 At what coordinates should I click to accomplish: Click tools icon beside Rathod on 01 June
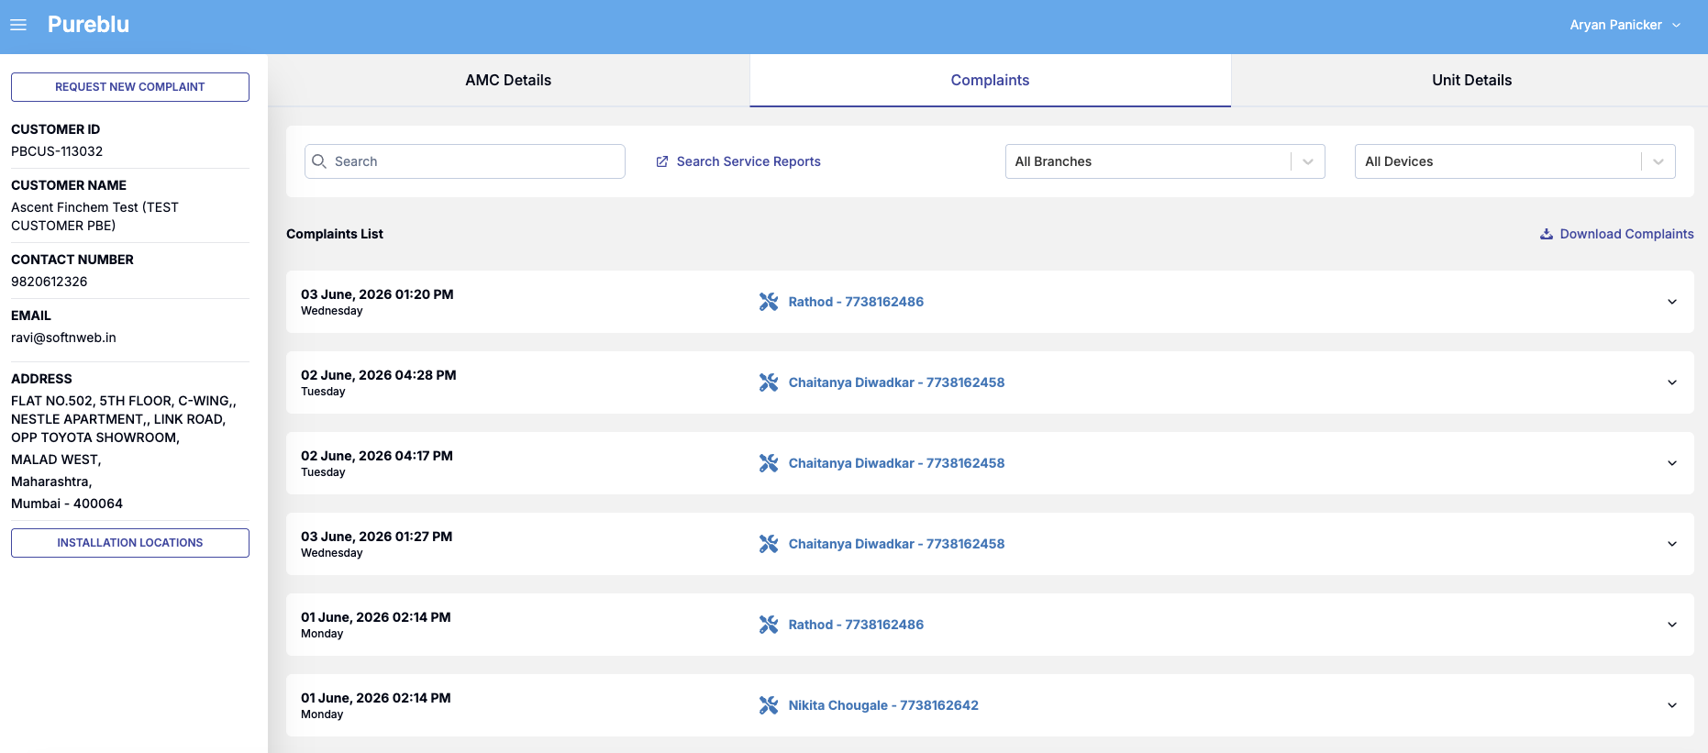click(x=769, y=625)
